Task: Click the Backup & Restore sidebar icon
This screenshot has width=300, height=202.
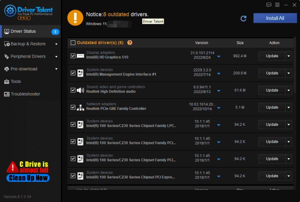Action: click(x=7, y=44)
